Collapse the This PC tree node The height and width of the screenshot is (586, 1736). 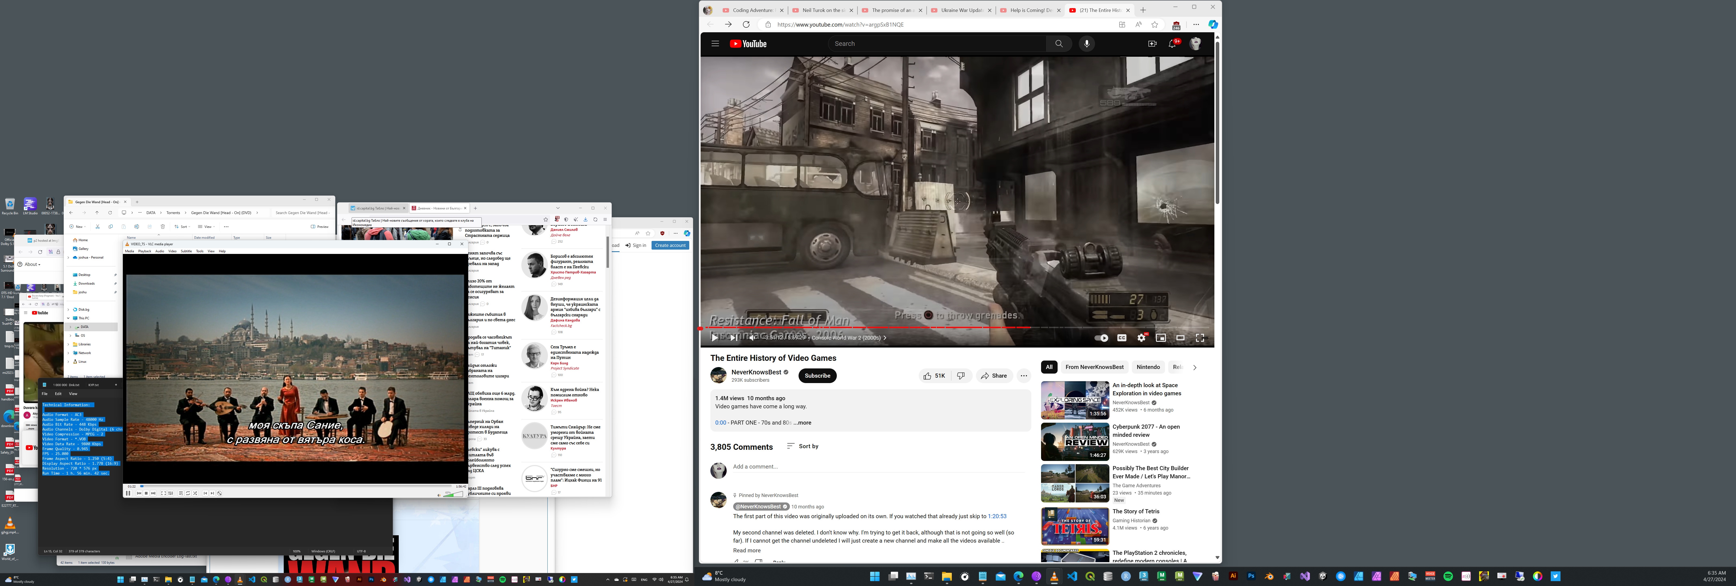coord(69,318)
